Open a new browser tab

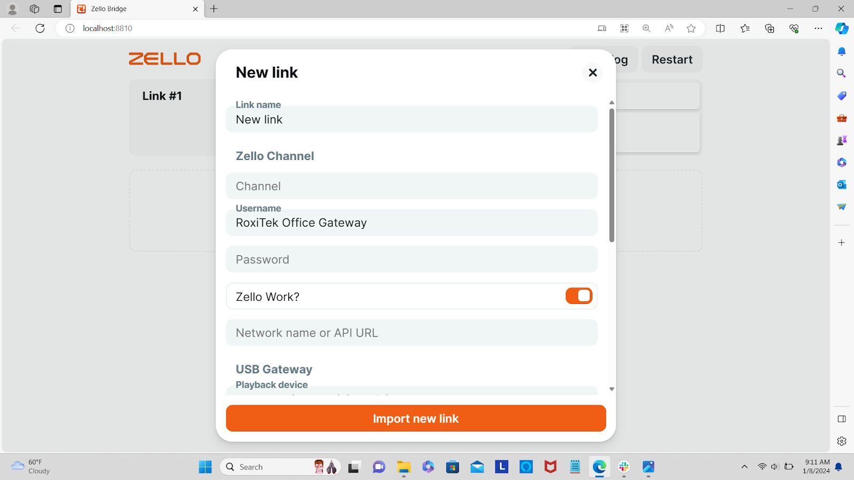(214, 9)
